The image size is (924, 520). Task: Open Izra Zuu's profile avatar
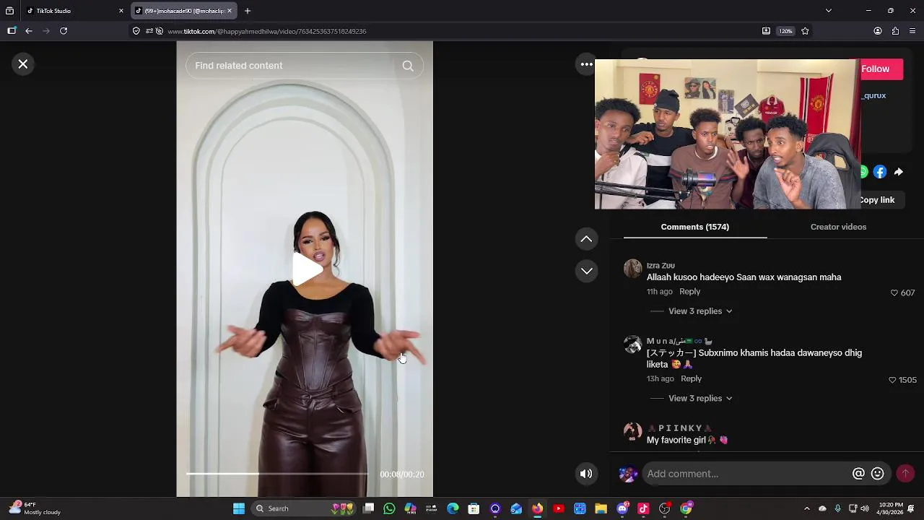pyautogui.click(x=632, y=269)
